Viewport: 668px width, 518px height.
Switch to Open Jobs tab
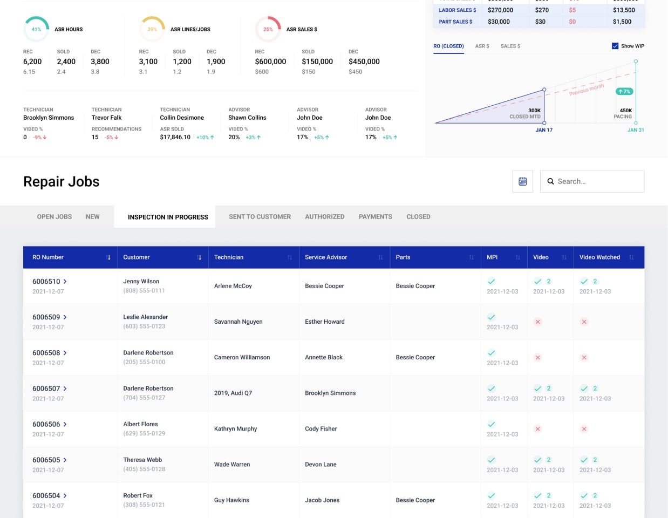pos(54,217)
